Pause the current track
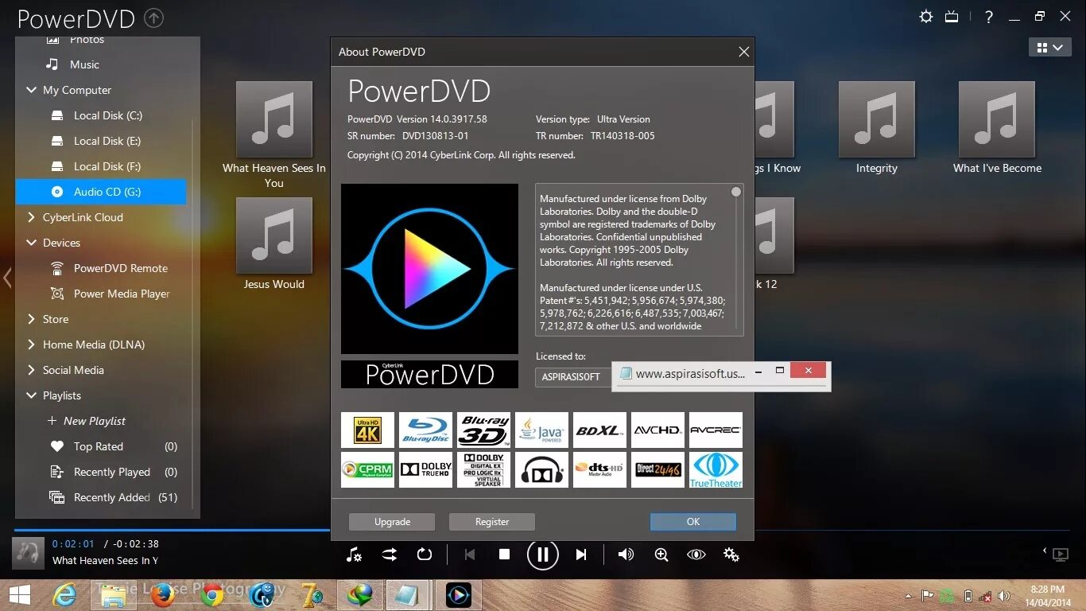Image resolution: width=1086 pixels, height=611 pixels. tap(542, 555)
